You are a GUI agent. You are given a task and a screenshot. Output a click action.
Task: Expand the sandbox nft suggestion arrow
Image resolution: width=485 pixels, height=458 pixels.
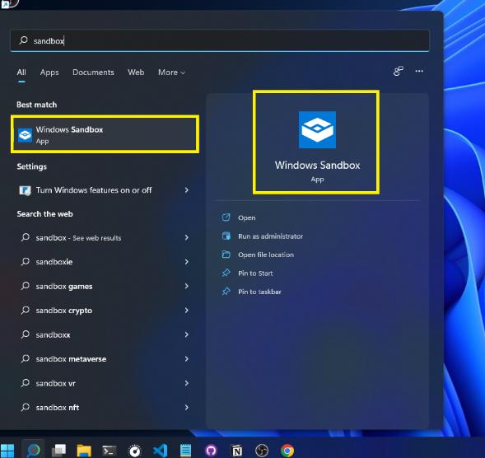[187, 407]
